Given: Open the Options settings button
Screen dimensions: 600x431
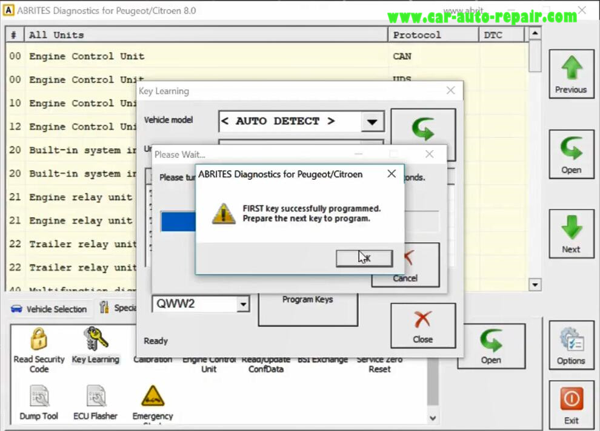Looking at the screenshot, I should coord(572,345).
